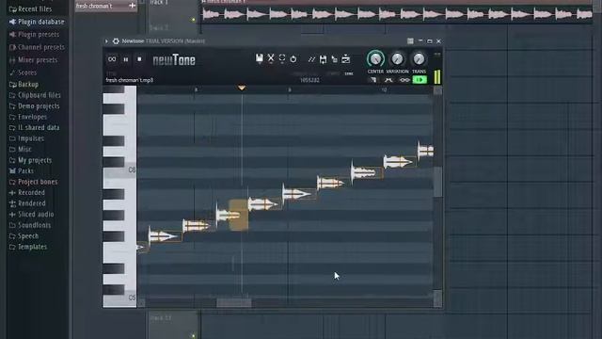The image size is (602, 339).
Task: Select the Track 2 header in playlist
Action: (x=172, y=28)
